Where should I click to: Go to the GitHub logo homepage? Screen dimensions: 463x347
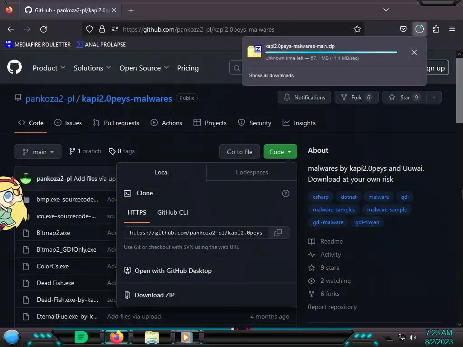point(14,67)
